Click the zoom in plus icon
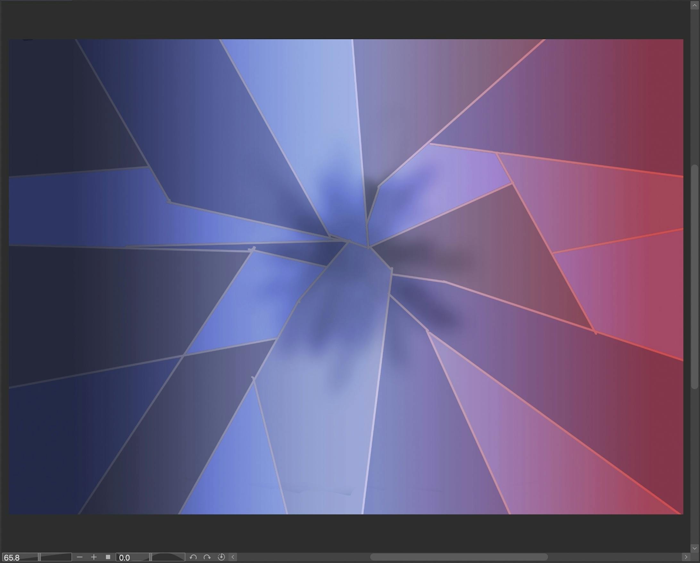This screenshot has width=700, height=563. click(x=94, y=557)
